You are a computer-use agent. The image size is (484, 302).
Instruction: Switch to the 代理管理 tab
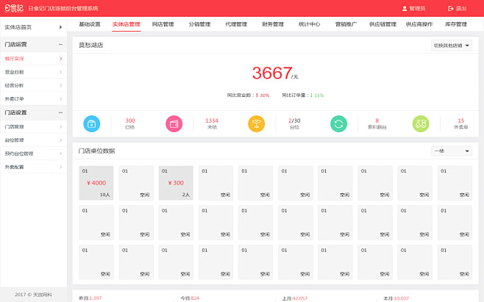pos(236,24)
